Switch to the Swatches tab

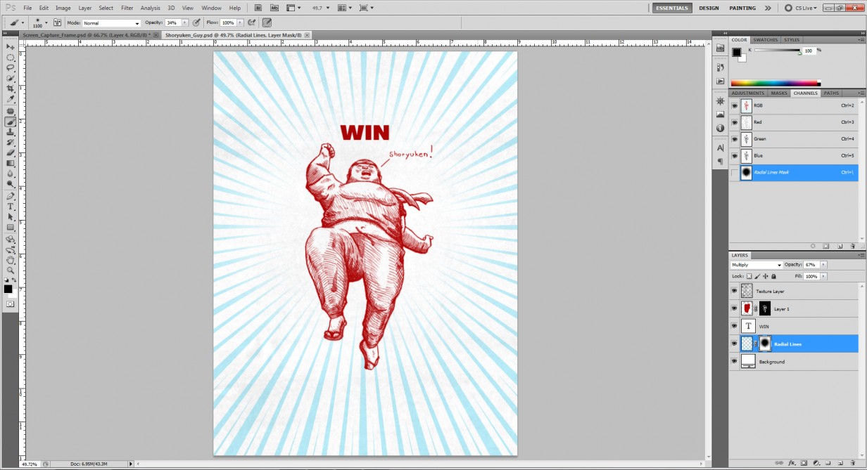click(x=766, y=39)
